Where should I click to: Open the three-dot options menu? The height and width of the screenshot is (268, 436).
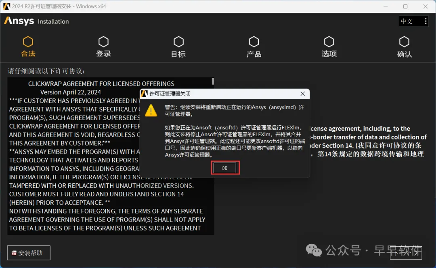coord(426,21)
